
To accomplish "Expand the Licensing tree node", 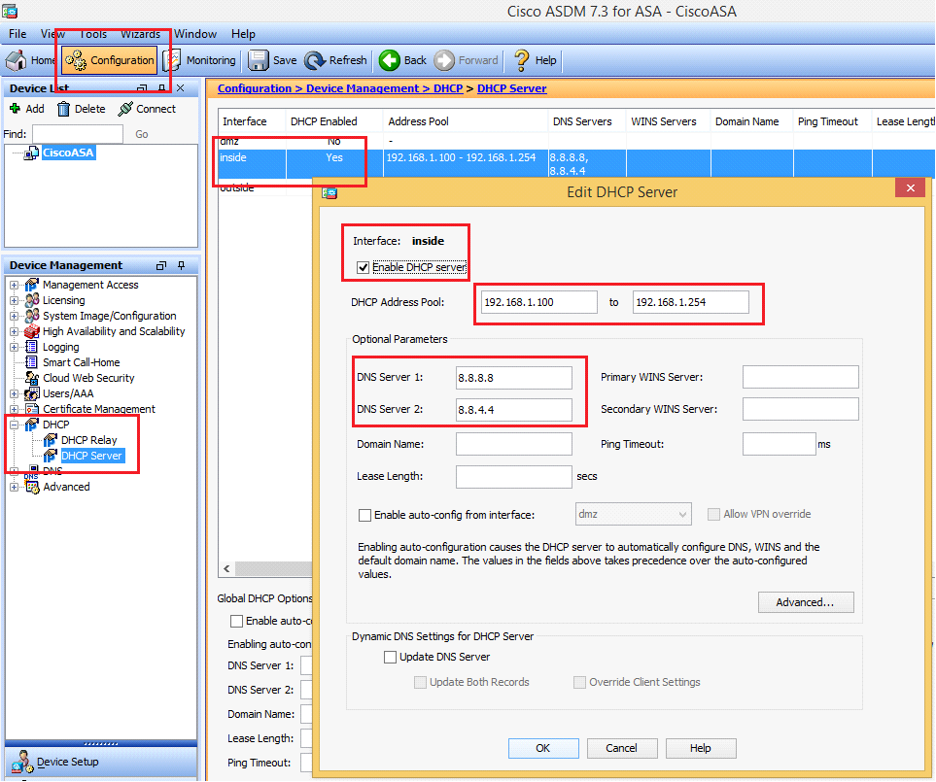I will [14, 300].
